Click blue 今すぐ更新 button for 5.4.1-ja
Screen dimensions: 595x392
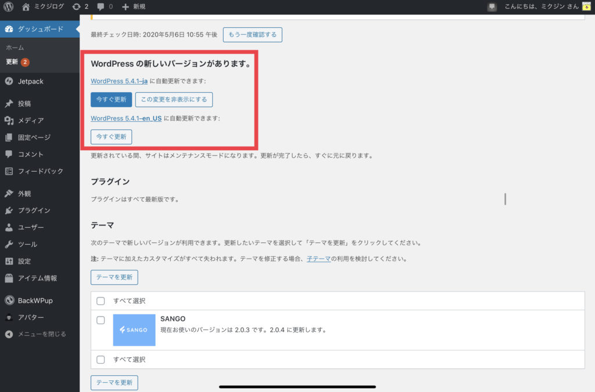[x=111, y=99]
